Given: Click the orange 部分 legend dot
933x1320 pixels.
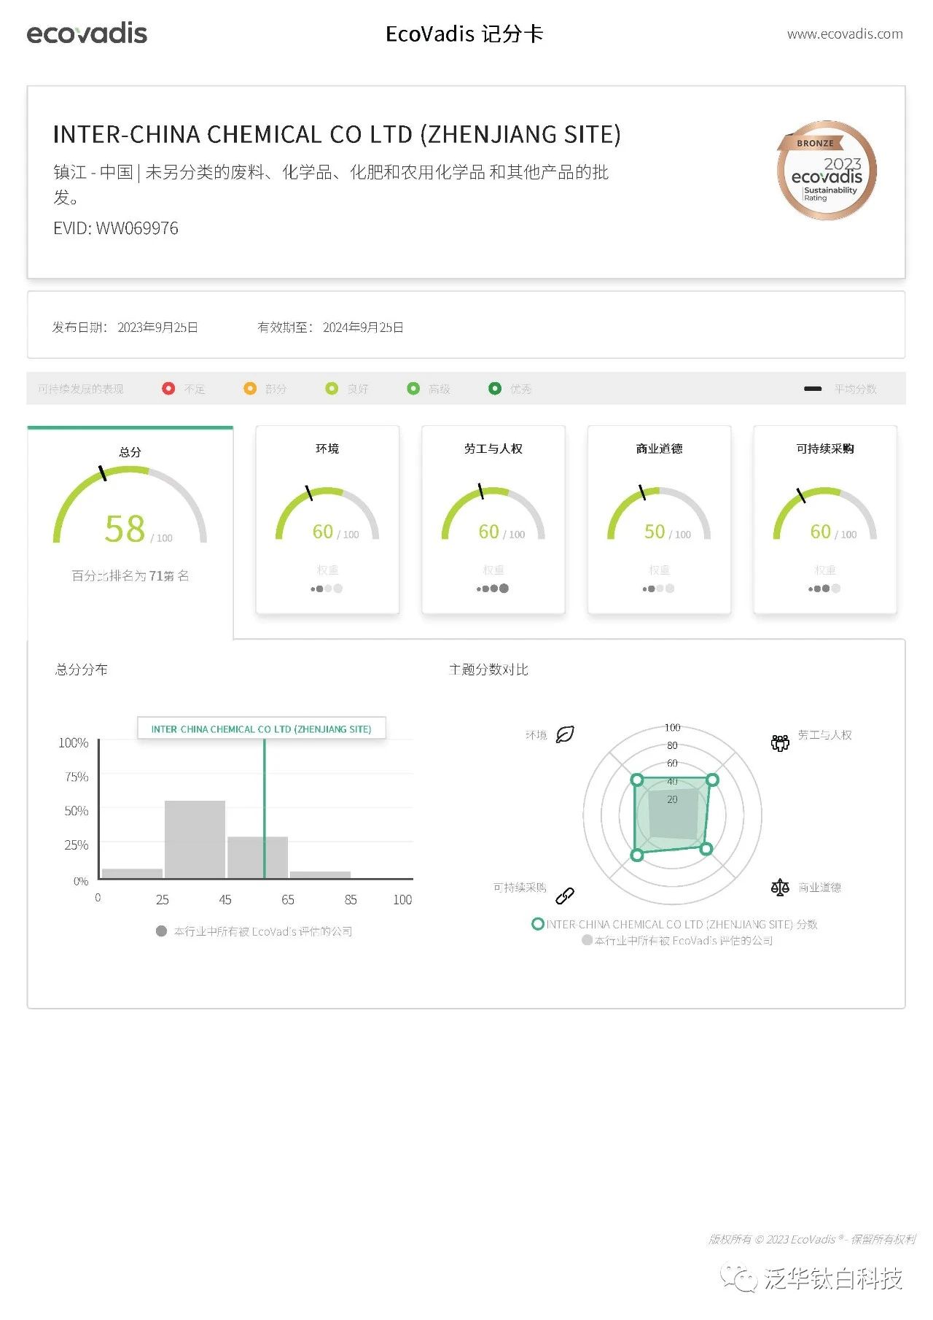Looking at the screenshot, I should pos(250,389).
